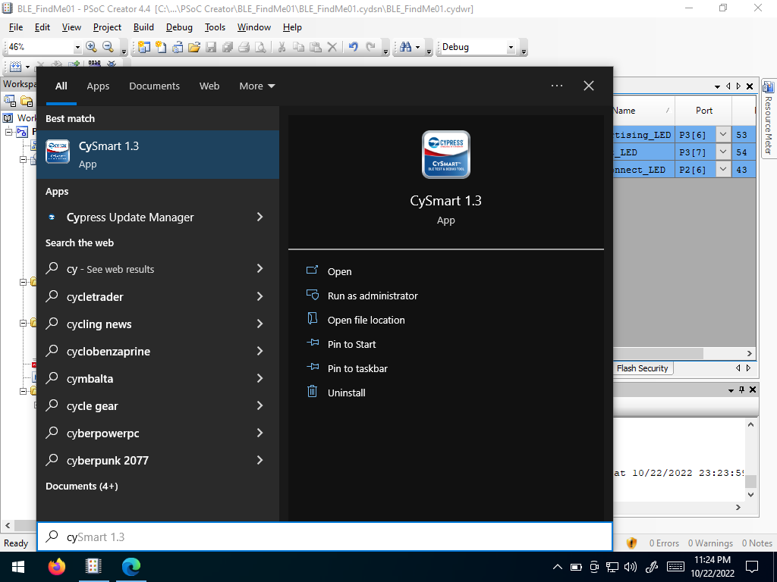
Task: Open the Debug configuration dropdown
Action: click(x=511, y=48)
